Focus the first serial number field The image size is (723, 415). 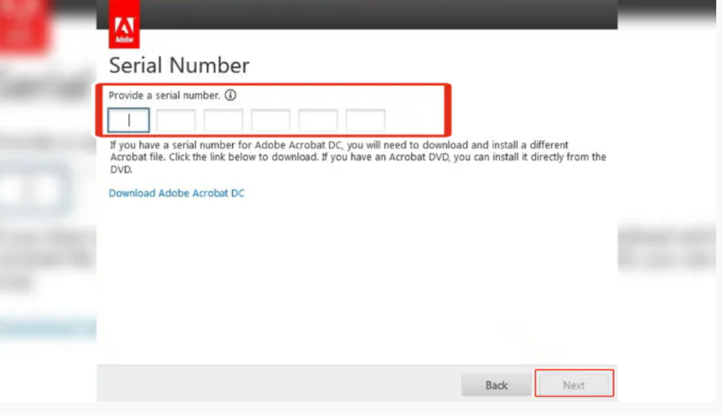tap(128, 120)
